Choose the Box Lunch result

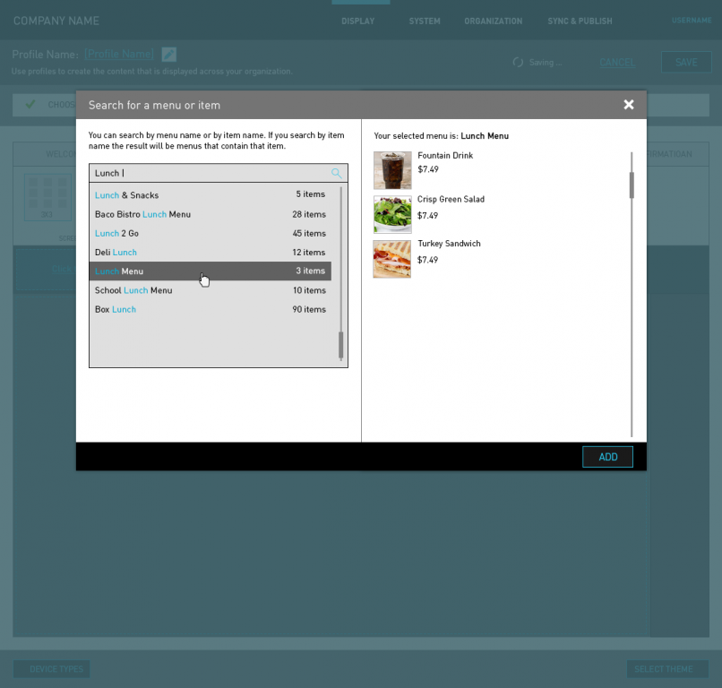pyautogui.click(x=211, y=309)
